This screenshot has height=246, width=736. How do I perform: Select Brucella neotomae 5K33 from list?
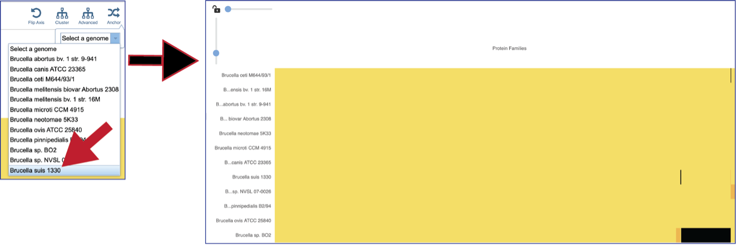[64, 120]
